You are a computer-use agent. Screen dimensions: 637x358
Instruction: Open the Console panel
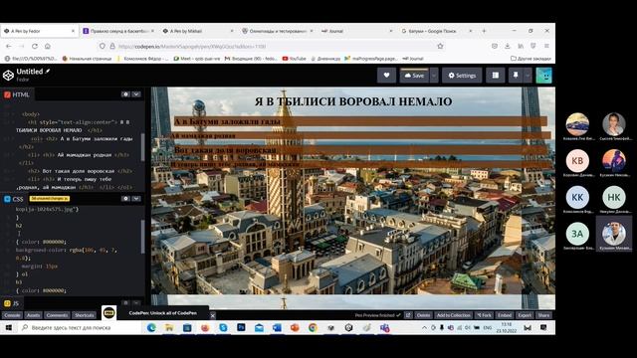(x=12, y=315)
